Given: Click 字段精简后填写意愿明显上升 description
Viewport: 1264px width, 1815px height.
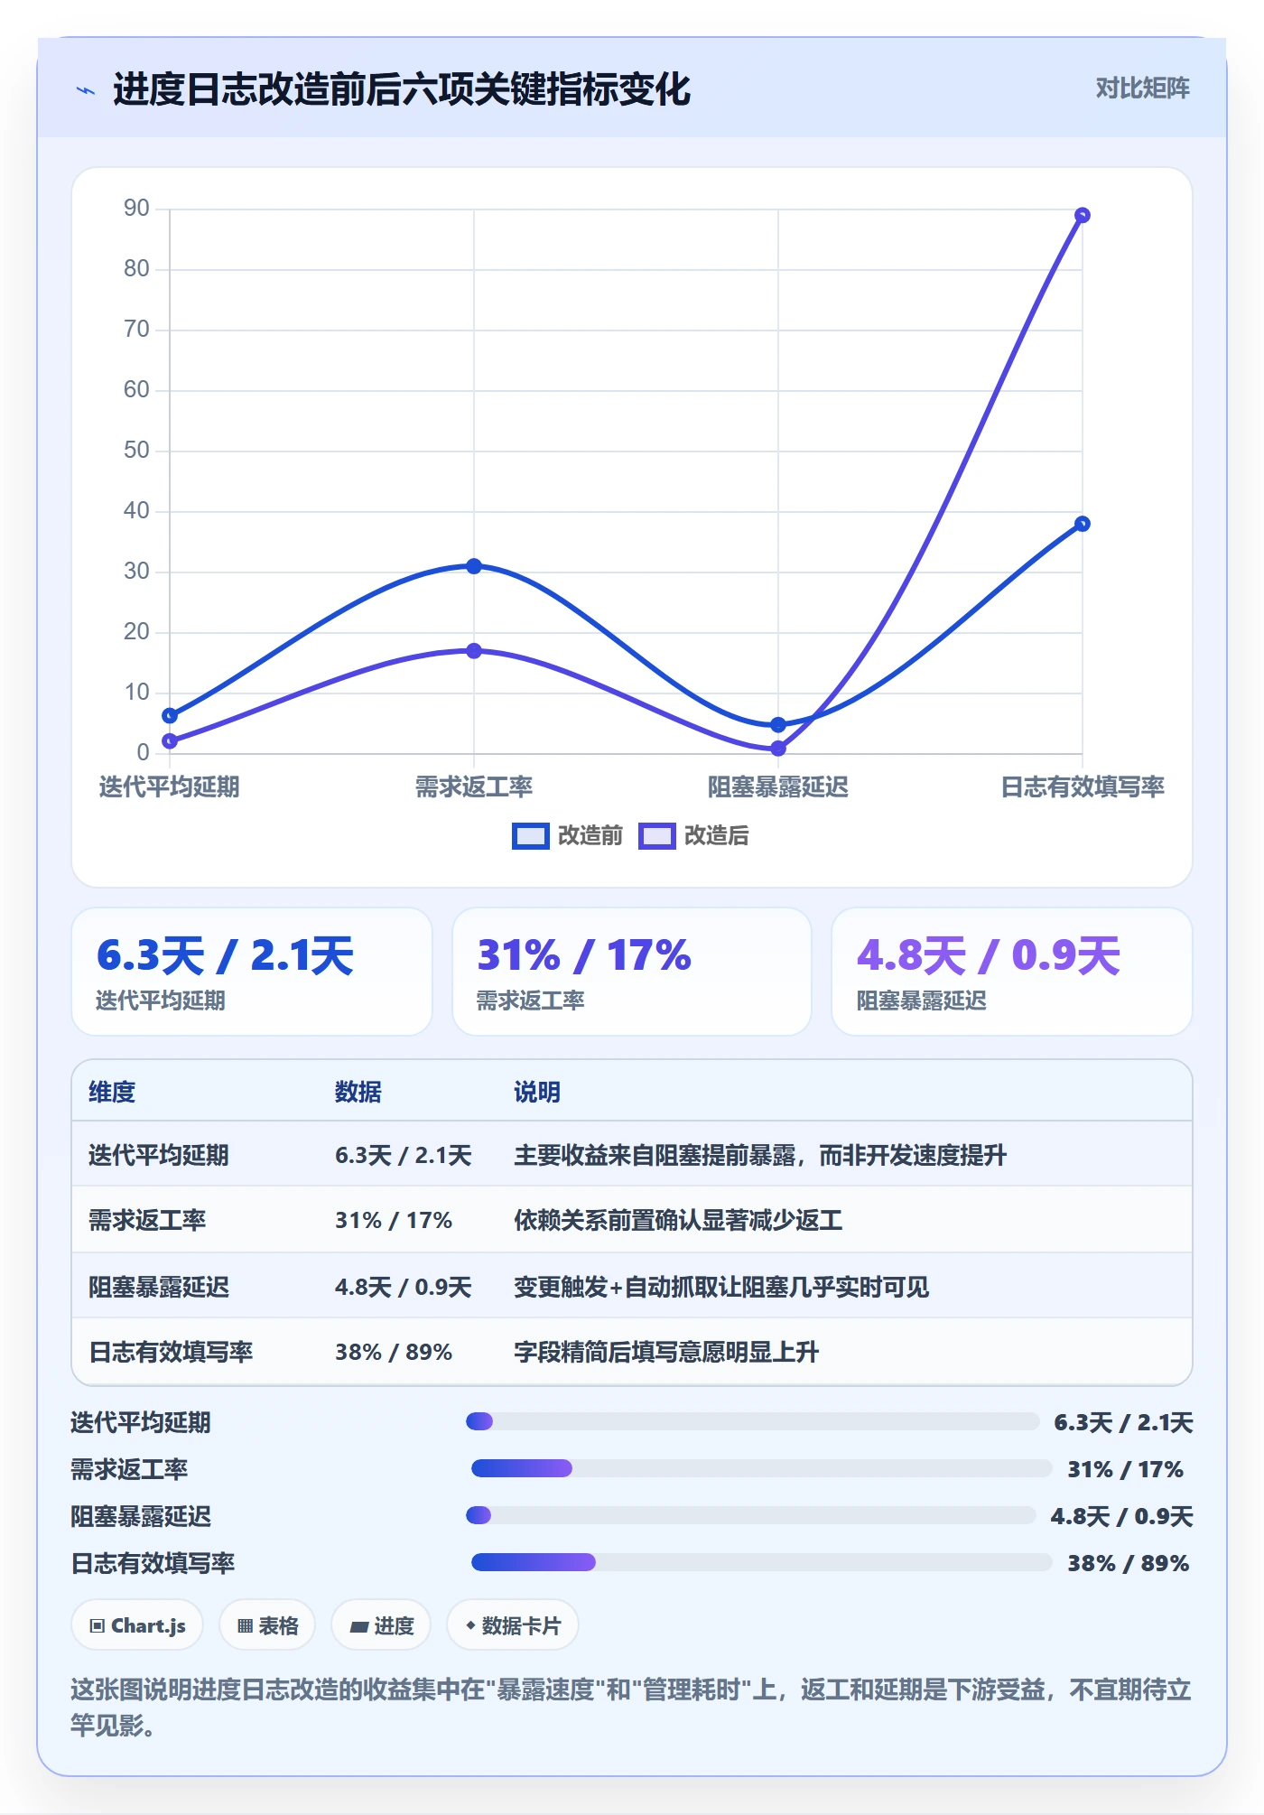Looking at the screenshot, I should coord(666,1352).
